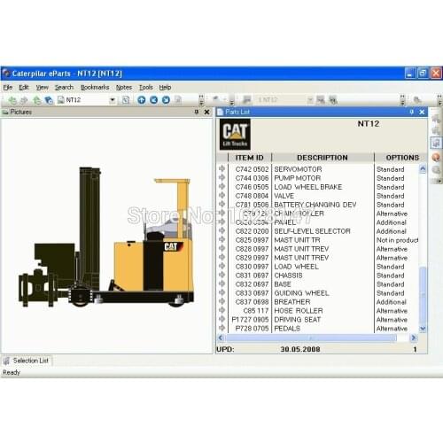Click arrow icon for PUMP MOTOR row
This screenshot has width=443, height=443.
tap(221, 177)
